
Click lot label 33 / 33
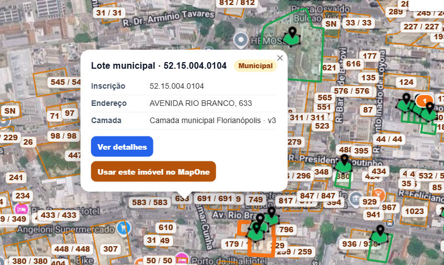tap(358, 23)
